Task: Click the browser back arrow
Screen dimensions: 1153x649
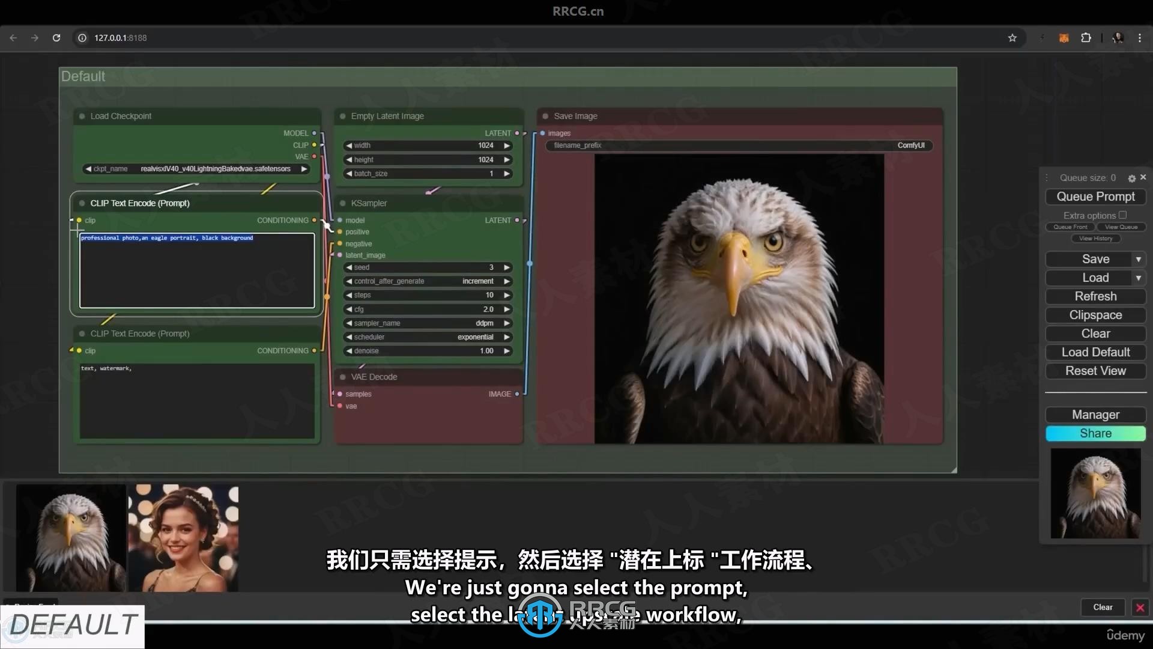Action: tap(13, 38)
